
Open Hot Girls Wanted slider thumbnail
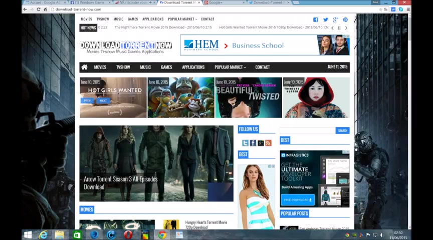tap(113, 97)
